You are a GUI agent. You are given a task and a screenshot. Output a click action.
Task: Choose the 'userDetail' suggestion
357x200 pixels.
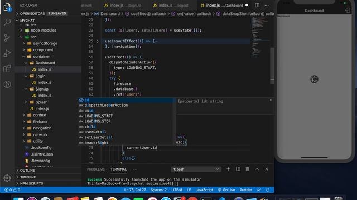click(x=126, y=132)
